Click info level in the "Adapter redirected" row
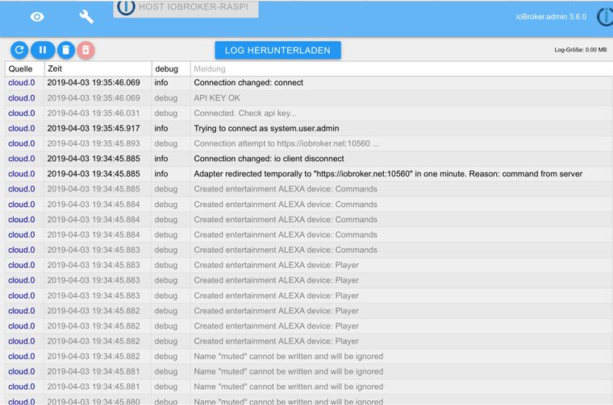This screenshot has height=405, width=613. 161,174
